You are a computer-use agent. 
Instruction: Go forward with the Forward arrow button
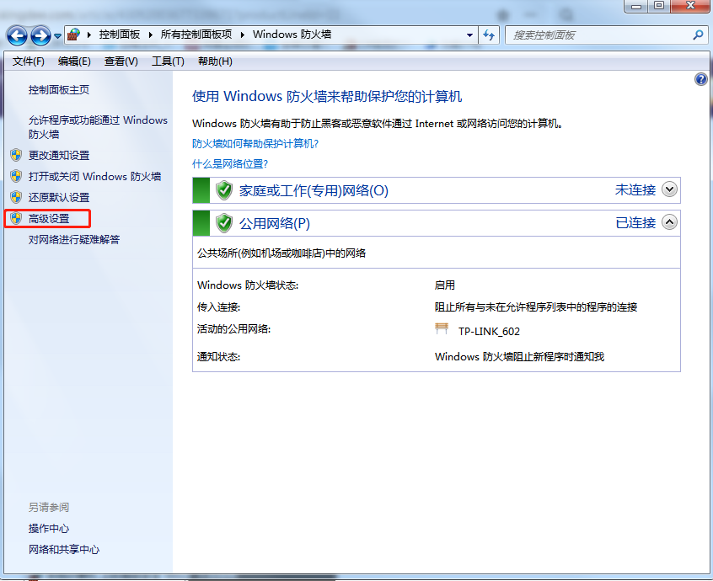40,35
